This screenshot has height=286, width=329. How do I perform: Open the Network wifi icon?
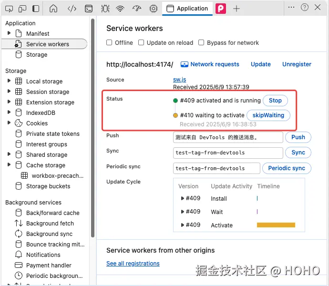pyautogui.click(x=120, y=9)
